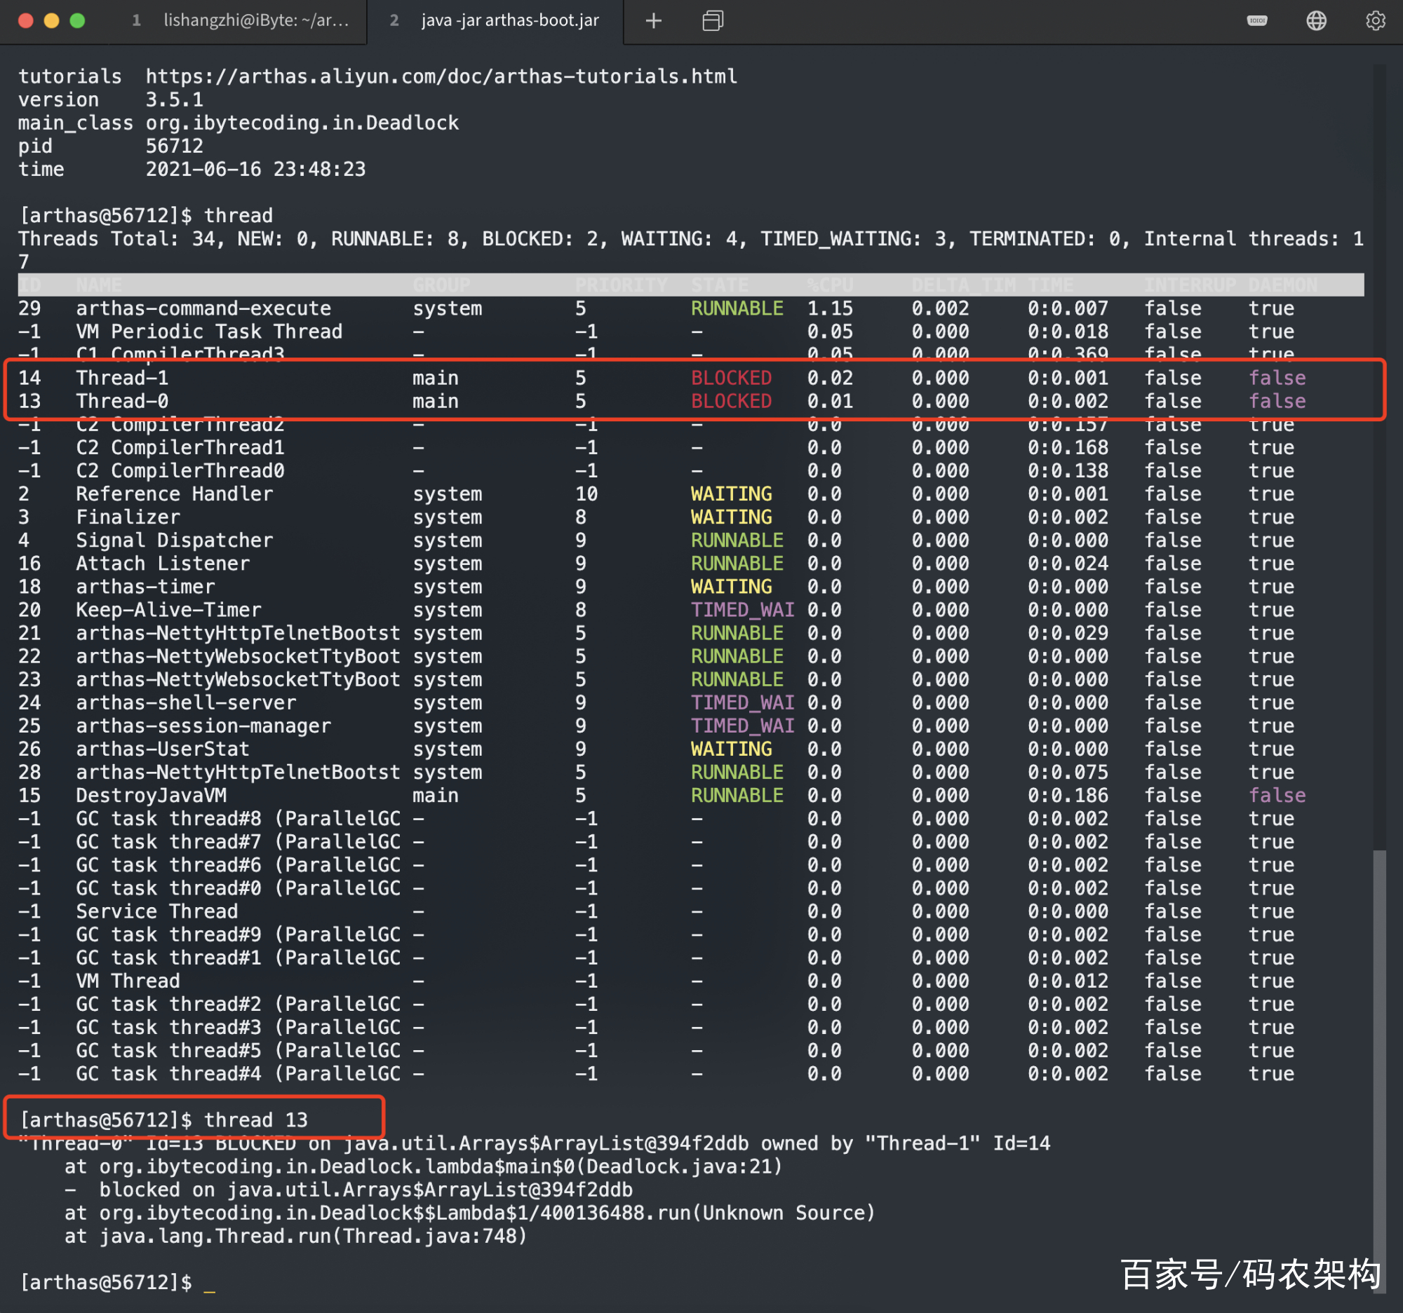Click arthas-UserStat thread name
The height and width of the screenshot is (1313, 1403).
click(x=163, y=749)
